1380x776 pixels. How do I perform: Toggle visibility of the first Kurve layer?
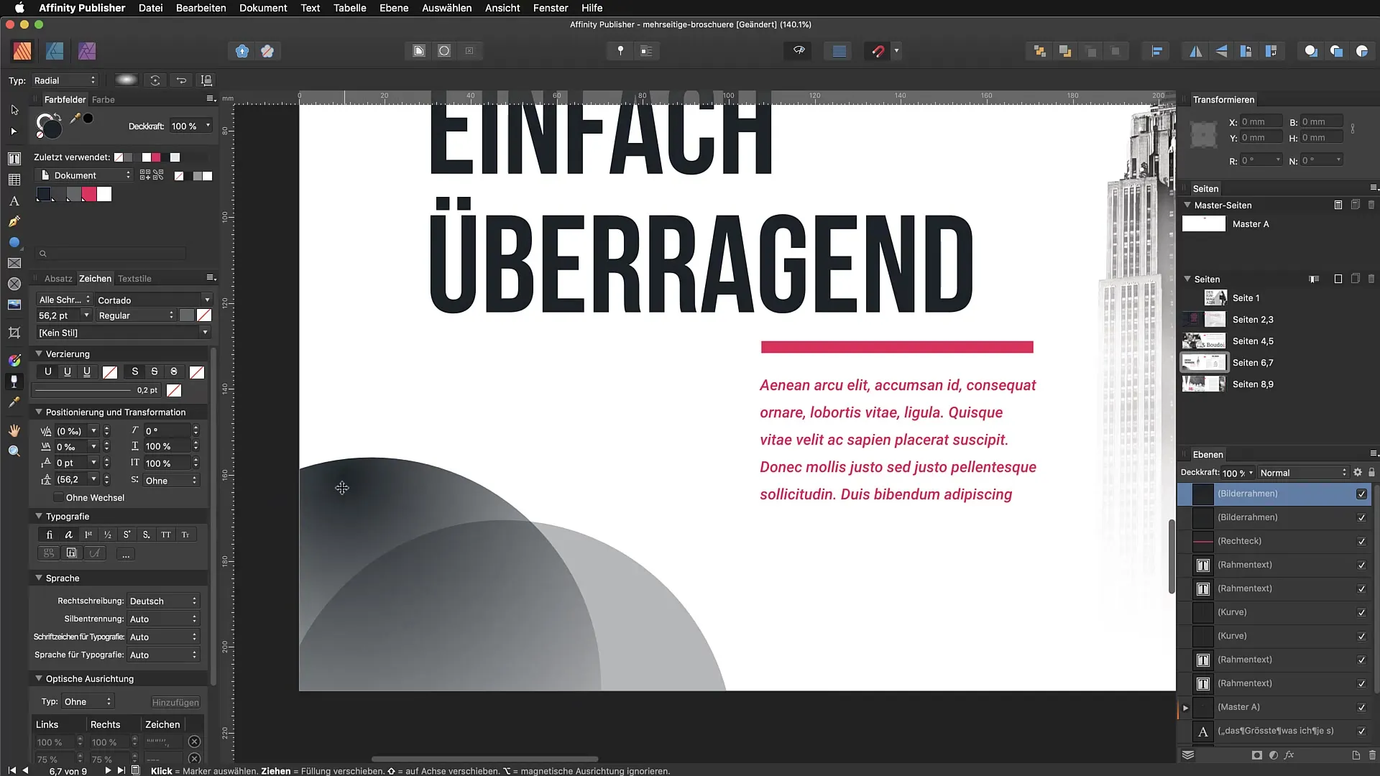pos(1361,612)
